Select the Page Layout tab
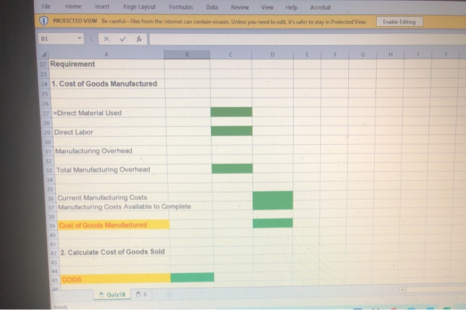The image size is (466, 310). (x=139, y=7)
